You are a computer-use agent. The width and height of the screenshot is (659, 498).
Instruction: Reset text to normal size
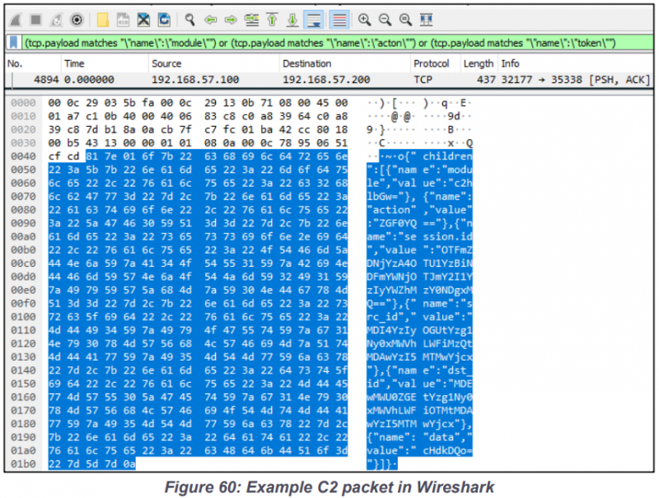(405, 20)
